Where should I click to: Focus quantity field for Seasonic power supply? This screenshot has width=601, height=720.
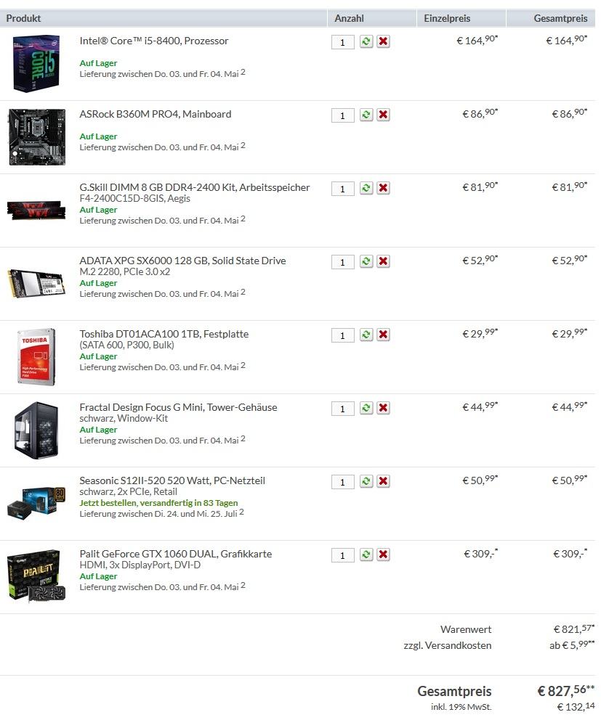pyautogui.click(x=342, y=482)
